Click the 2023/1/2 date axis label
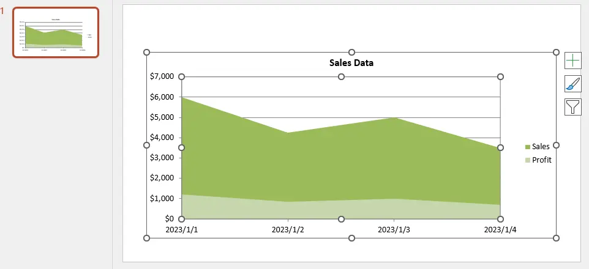 288,230
